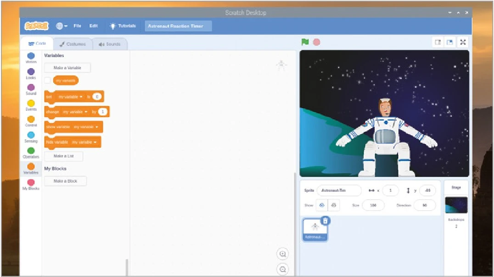The width and height of the screenshot is (494, 277).
Task: Click the green flag to start
Action: pos(304,42)
